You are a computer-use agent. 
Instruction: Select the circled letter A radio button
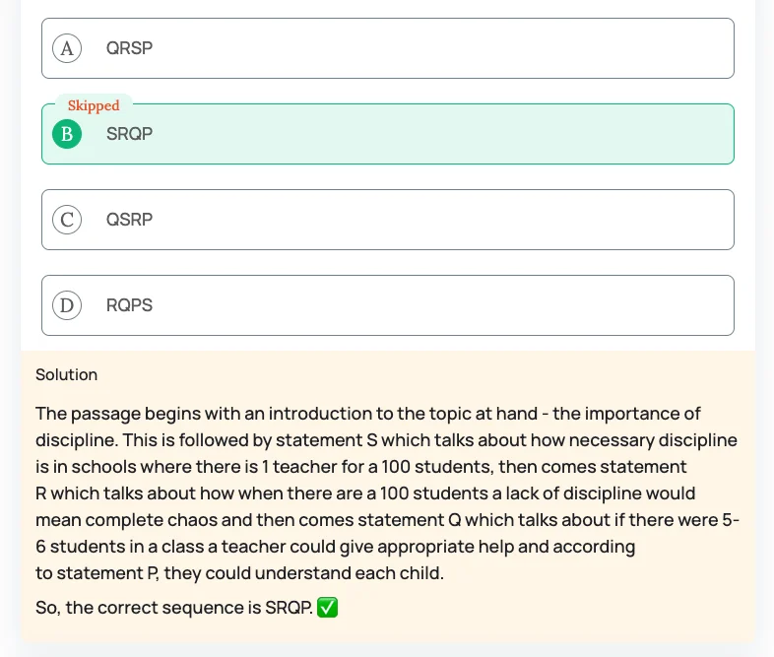[x=67, y=48]
